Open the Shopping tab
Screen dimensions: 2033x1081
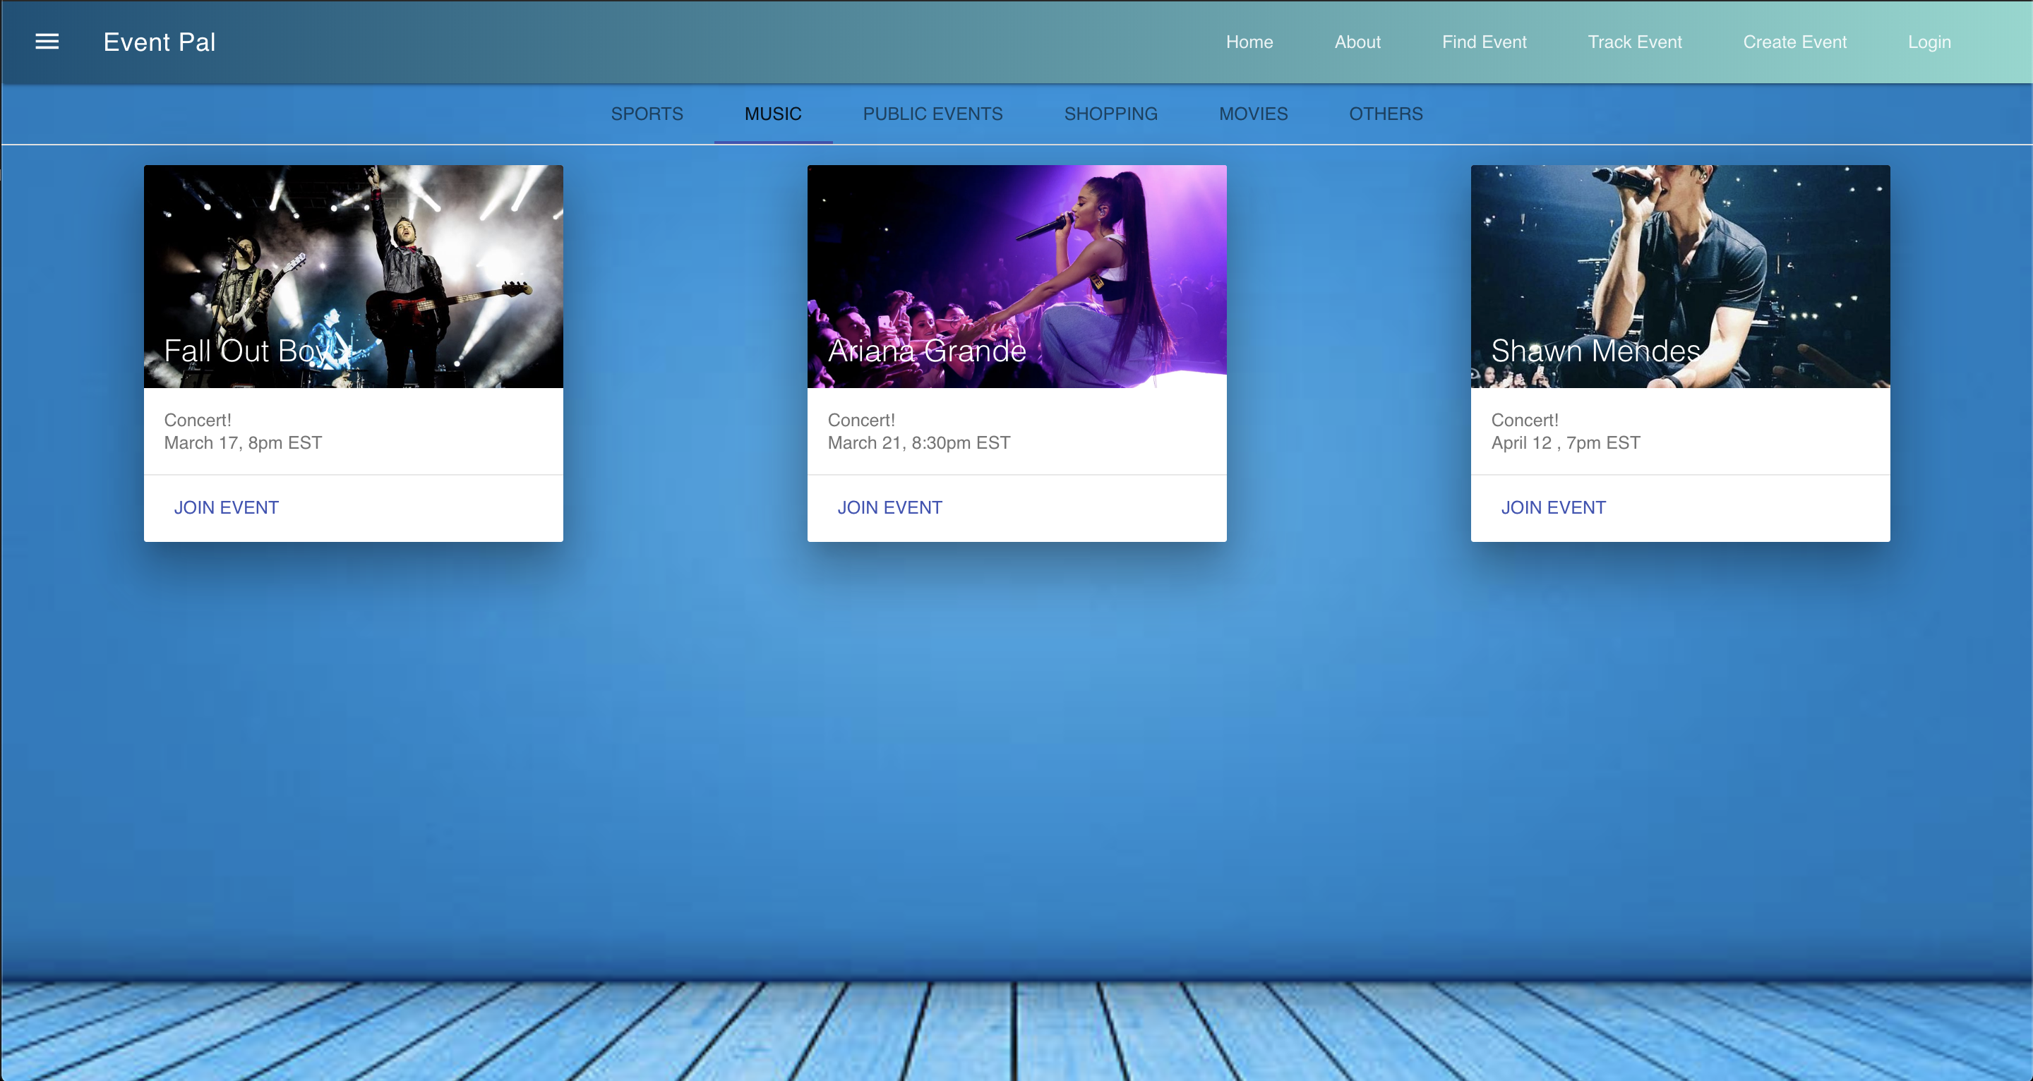(1110, 114)
